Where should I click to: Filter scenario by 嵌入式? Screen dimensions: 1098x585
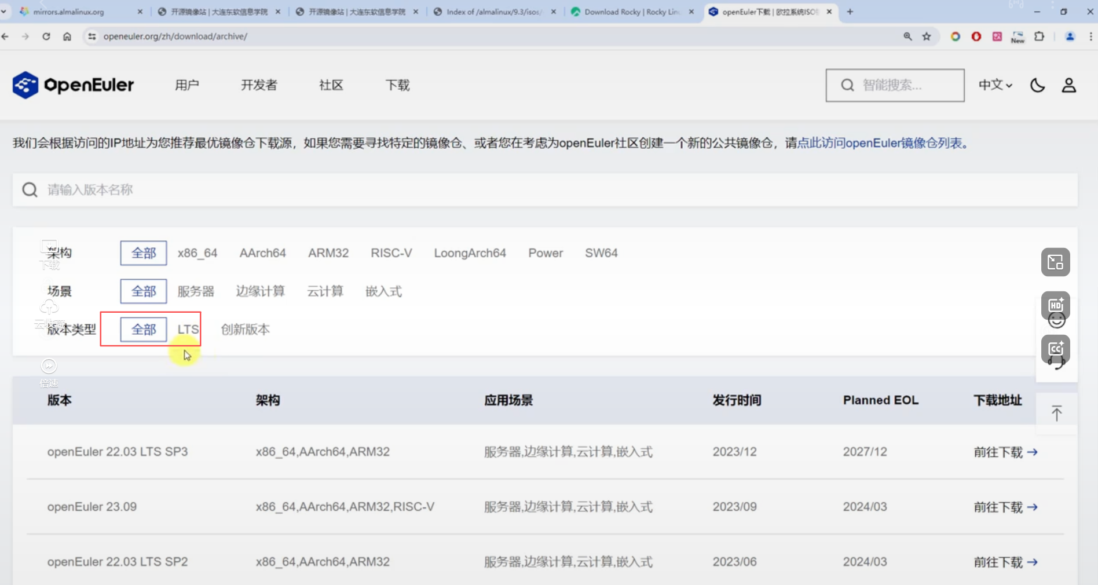383,291
